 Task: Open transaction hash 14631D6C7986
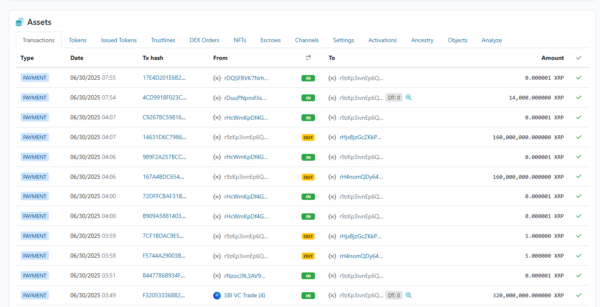tap(164, 137)
